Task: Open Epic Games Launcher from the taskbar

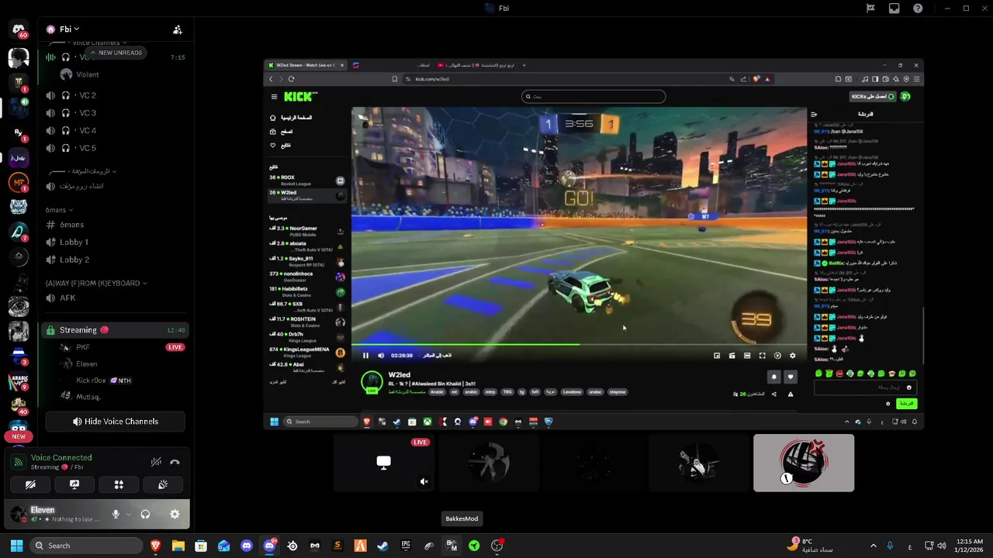Action: point(406,546)
